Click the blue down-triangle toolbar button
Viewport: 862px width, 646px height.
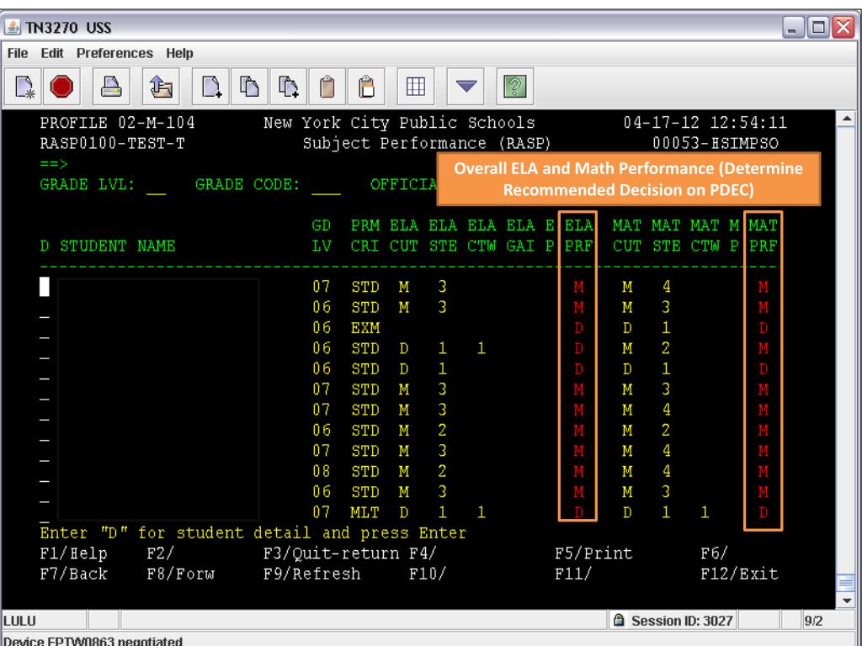[466, 87]
